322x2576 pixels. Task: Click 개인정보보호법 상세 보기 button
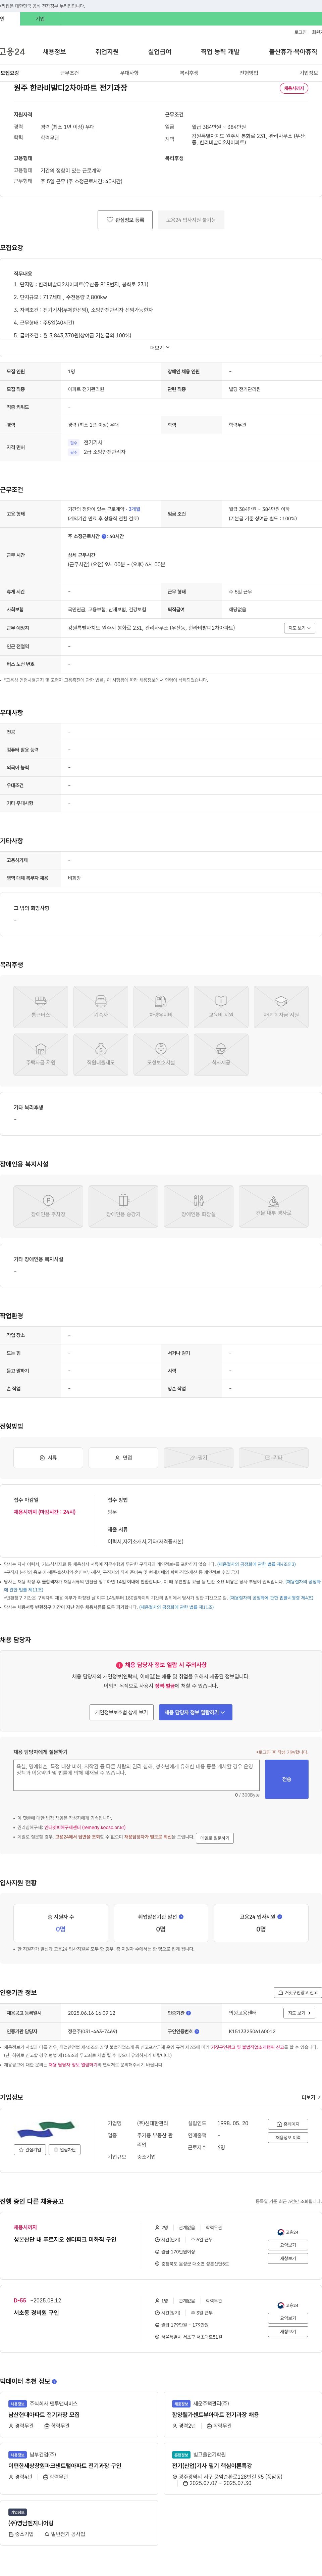pyautogui.click(x=122, y=1712)
